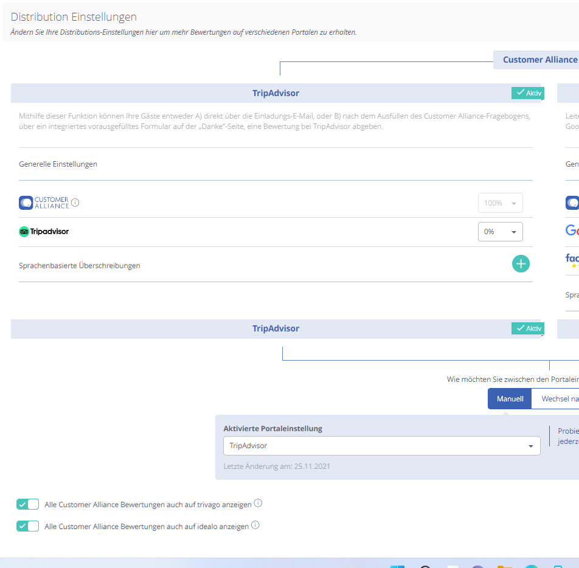
Task: Click the Mithilfe dieser Funktion description text
Action: click(275, 121)
